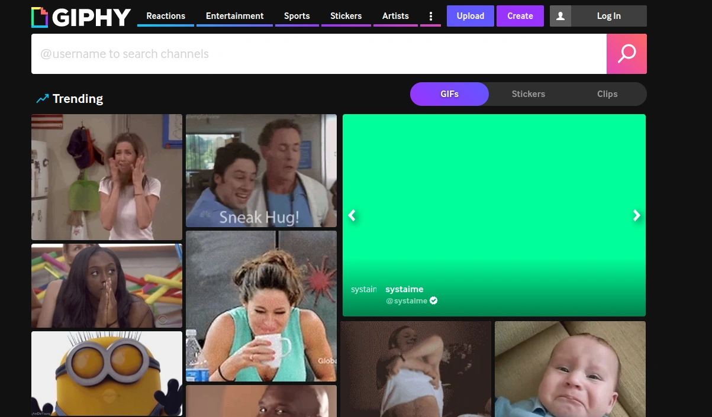Open the Sneak Hug GIF thumbnail

click(x=261, y=170)
